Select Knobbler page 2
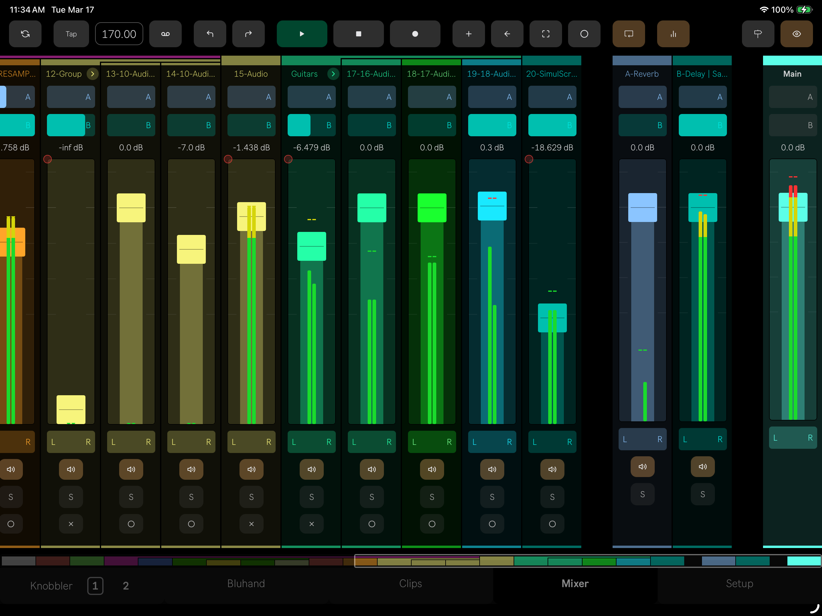Screen dimensions: 822x616 125,586
